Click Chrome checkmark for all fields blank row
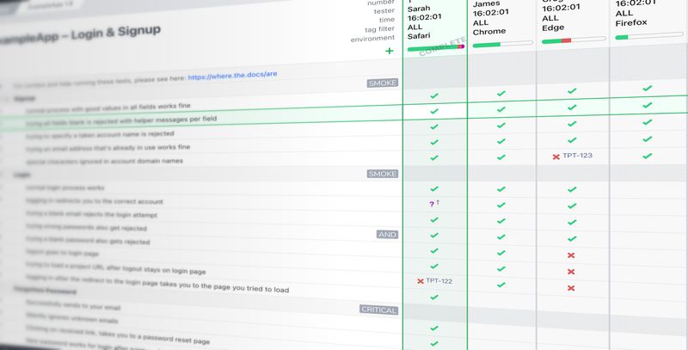The height and width of the screenshot is (350, 688). (x=501, y=109)
